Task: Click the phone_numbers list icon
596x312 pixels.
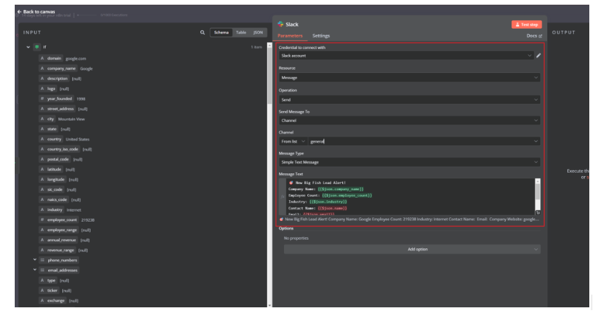Action: (43, 260)
